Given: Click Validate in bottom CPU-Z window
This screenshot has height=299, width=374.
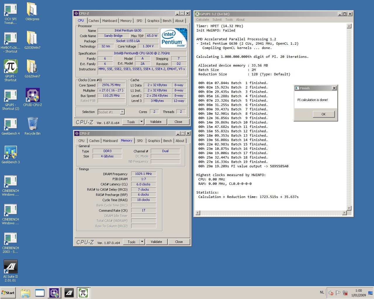Looking at the screenshot, I should [156, 242].
